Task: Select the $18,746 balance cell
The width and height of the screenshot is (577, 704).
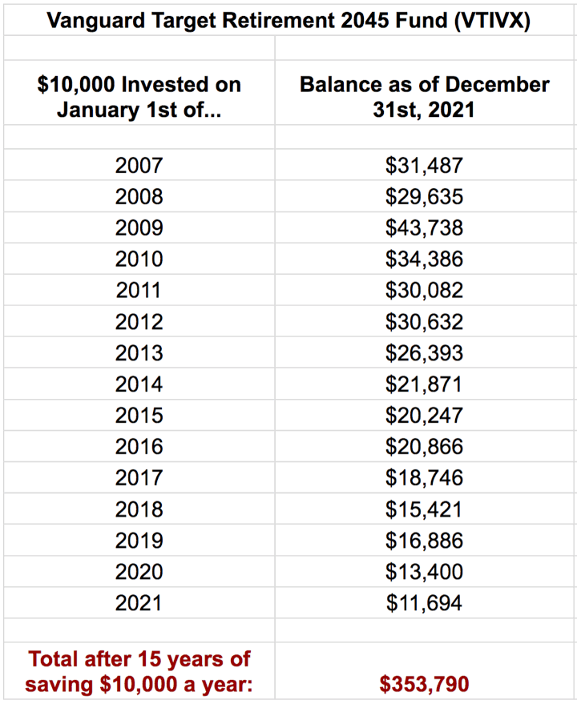Action: tap(424, 478)
